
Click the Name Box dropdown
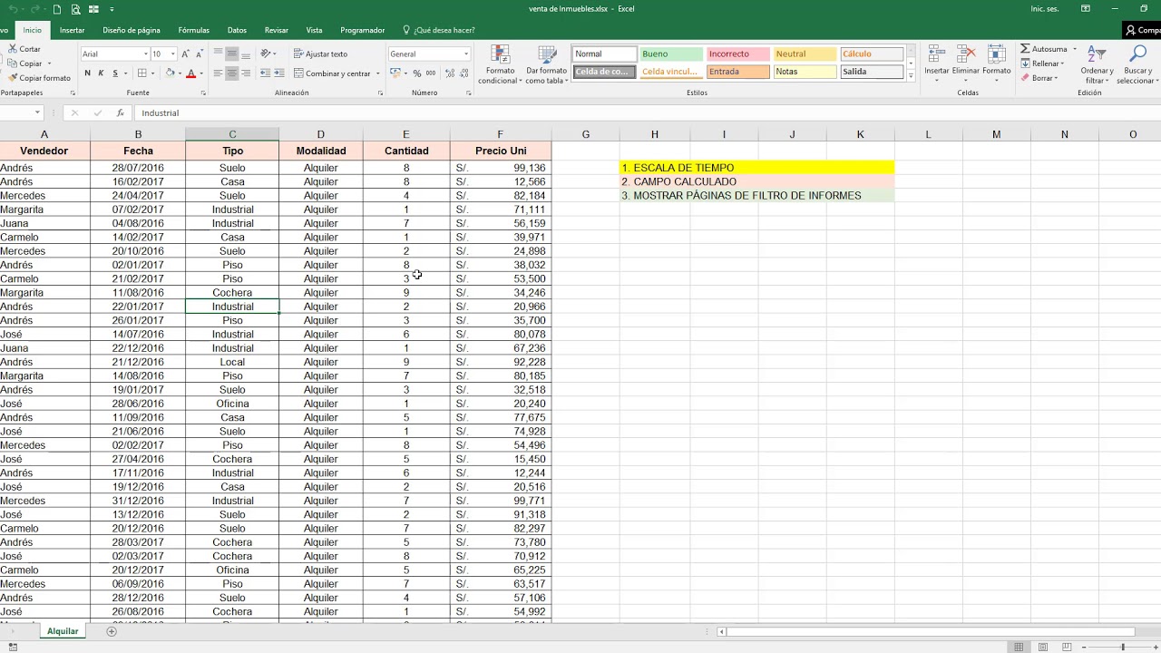click(37, 113)
